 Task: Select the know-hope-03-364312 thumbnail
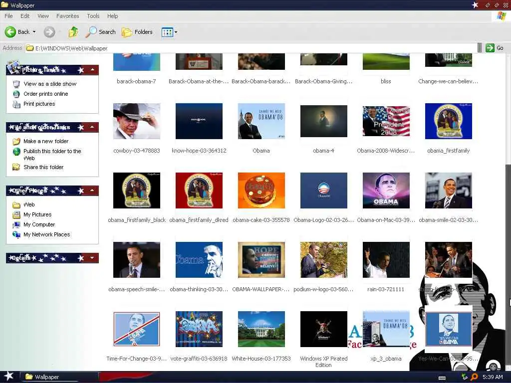click(199, 121)
